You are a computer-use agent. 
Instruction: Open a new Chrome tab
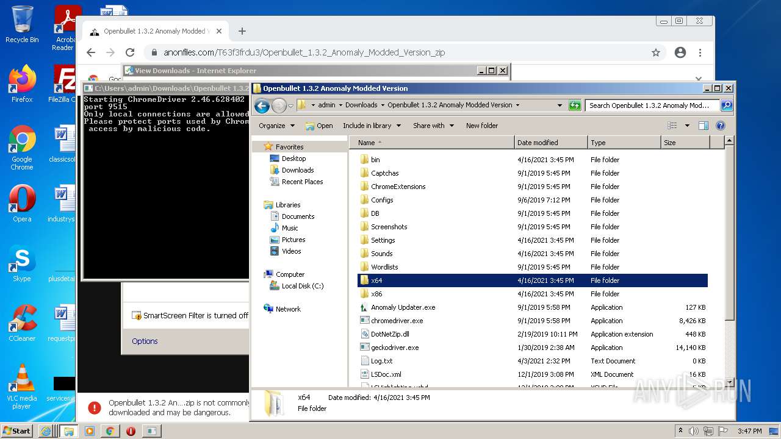[242, 31]
